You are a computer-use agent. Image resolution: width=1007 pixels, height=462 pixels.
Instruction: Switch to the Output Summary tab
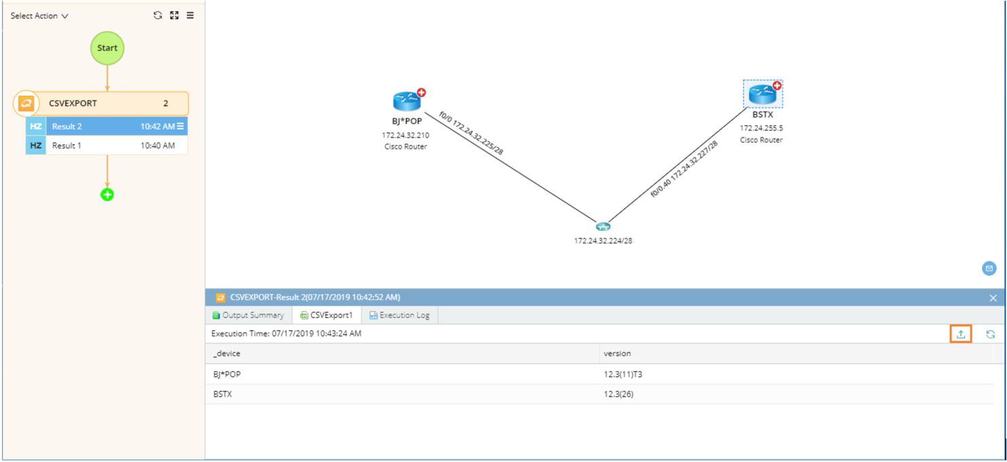(248, 315)
